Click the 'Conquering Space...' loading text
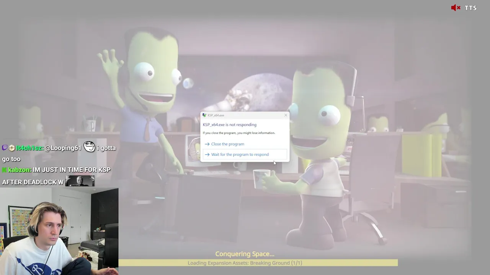 (245, 254)
